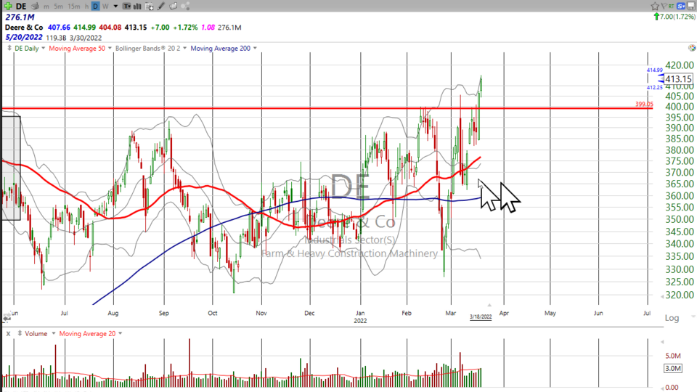697x392 pixels.
Task: Click the 3/18/2022 date marker on time axis
Action: [480, 317]
